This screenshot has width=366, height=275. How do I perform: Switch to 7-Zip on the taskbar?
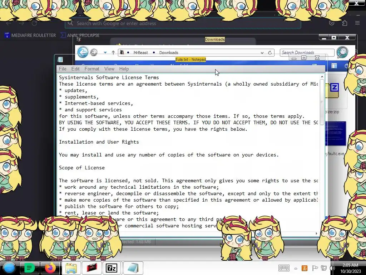112,268
